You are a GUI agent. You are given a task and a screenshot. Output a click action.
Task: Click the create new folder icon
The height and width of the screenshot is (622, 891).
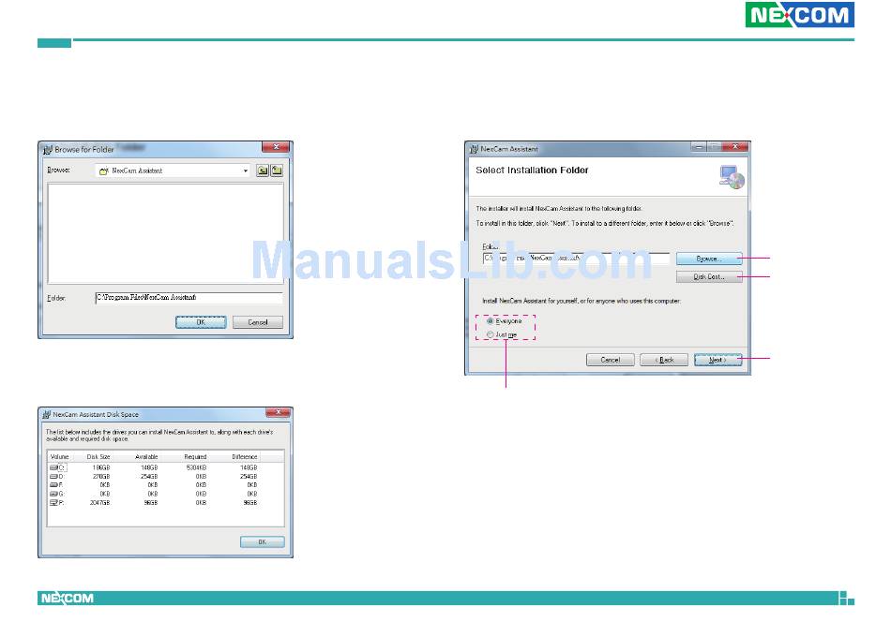[277, 170]
